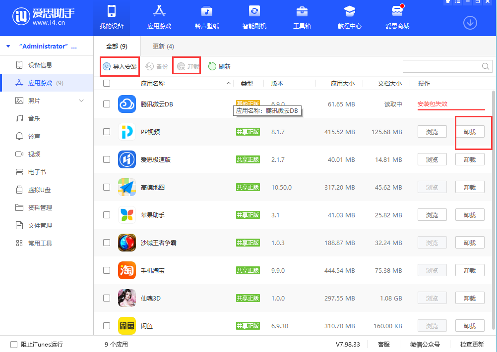This screenshot has height=352, width=497.
Task: Click 卸载 for PP视频
Action: [x=470, y=132]
